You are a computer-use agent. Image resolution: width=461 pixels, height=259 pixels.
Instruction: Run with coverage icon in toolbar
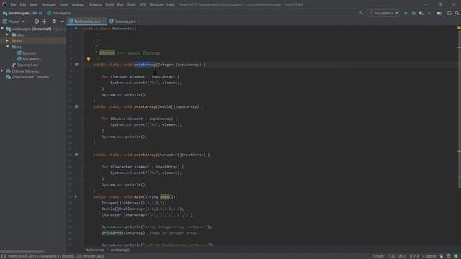421,13
